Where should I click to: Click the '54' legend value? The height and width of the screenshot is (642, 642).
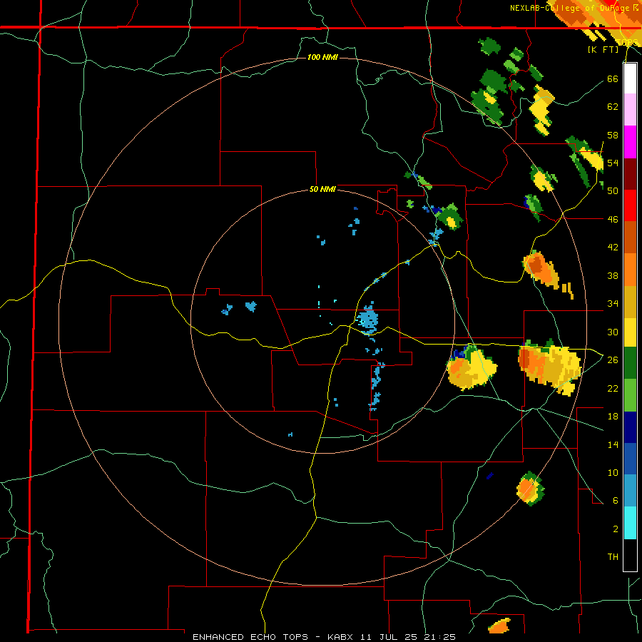[613, 163]
